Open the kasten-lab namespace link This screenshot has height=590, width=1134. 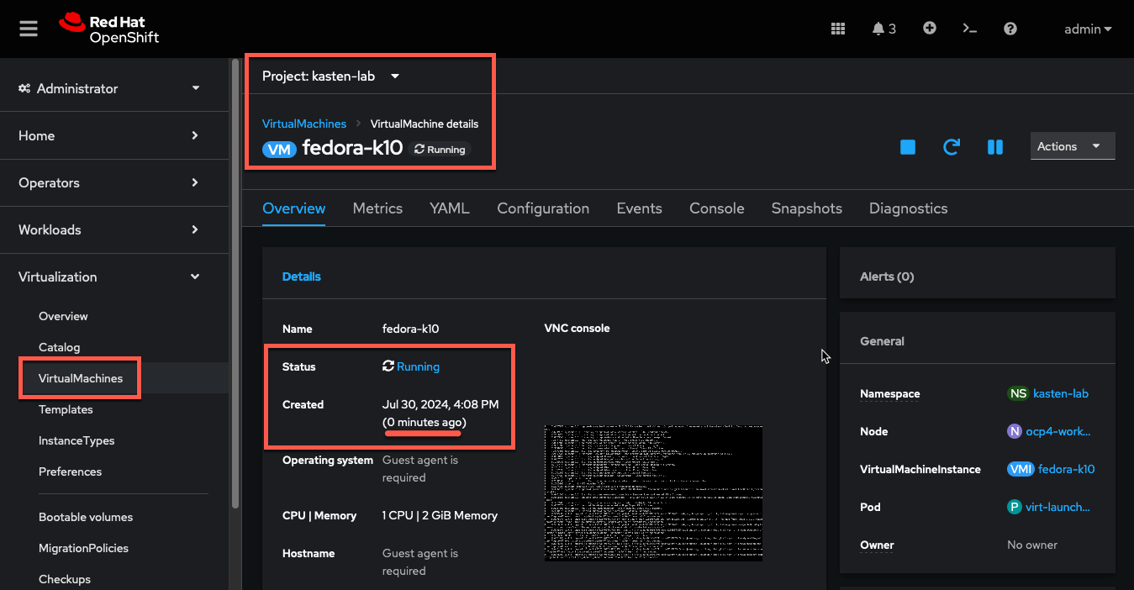coord(1061,393)
